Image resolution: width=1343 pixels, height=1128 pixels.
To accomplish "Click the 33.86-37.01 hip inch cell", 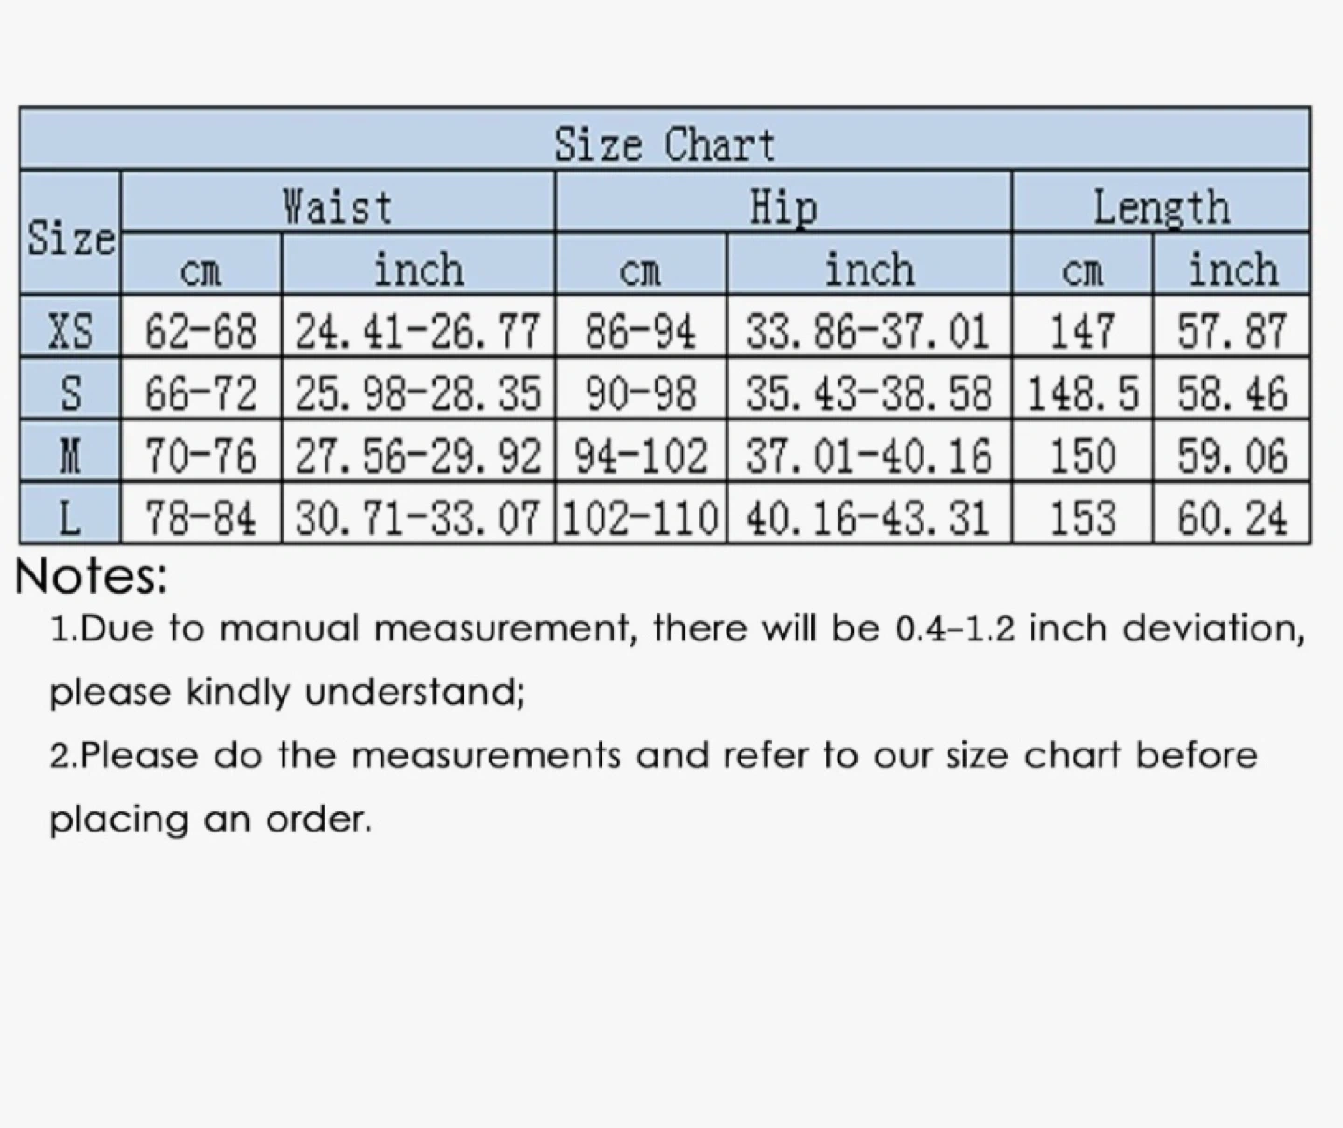I will point(868,331).
